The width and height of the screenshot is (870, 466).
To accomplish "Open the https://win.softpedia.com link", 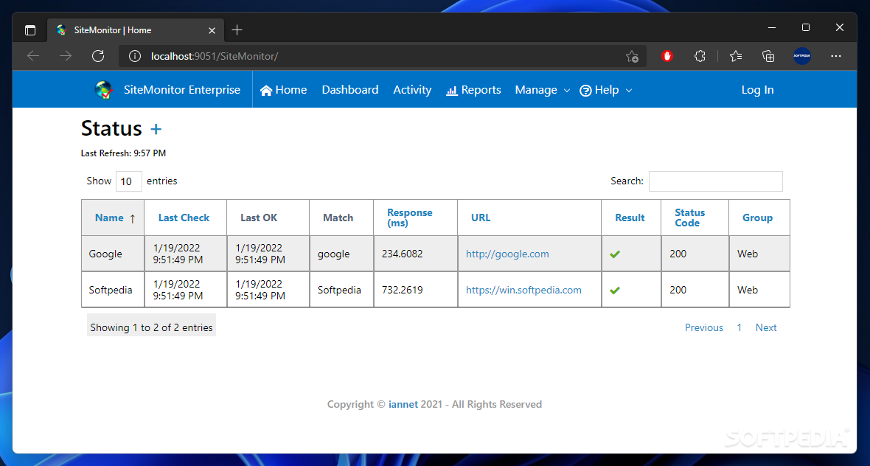I will click(x=523, y=290).
